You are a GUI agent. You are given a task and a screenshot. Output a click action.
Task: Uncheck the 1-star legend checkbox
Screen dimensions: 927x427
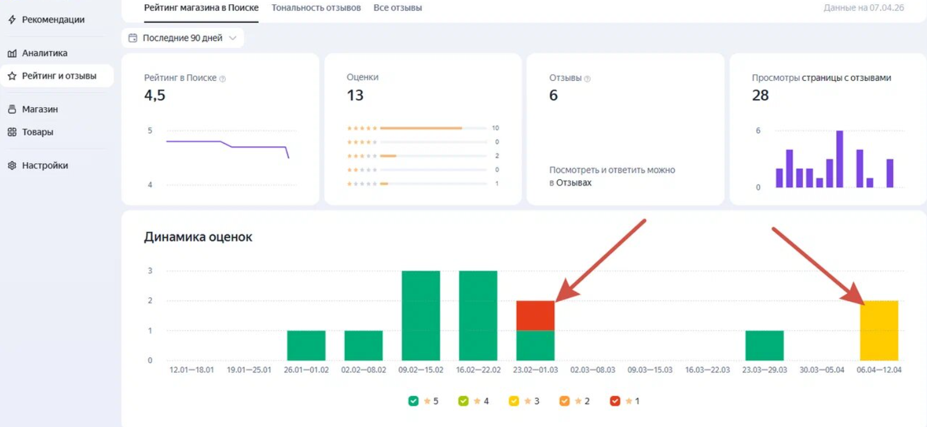[615, 401]
